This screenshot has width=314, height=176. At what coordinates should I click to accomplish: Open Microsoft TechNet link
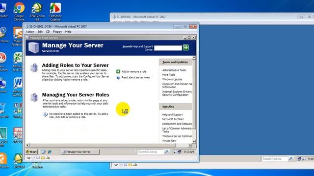click(x=173, y=119)
